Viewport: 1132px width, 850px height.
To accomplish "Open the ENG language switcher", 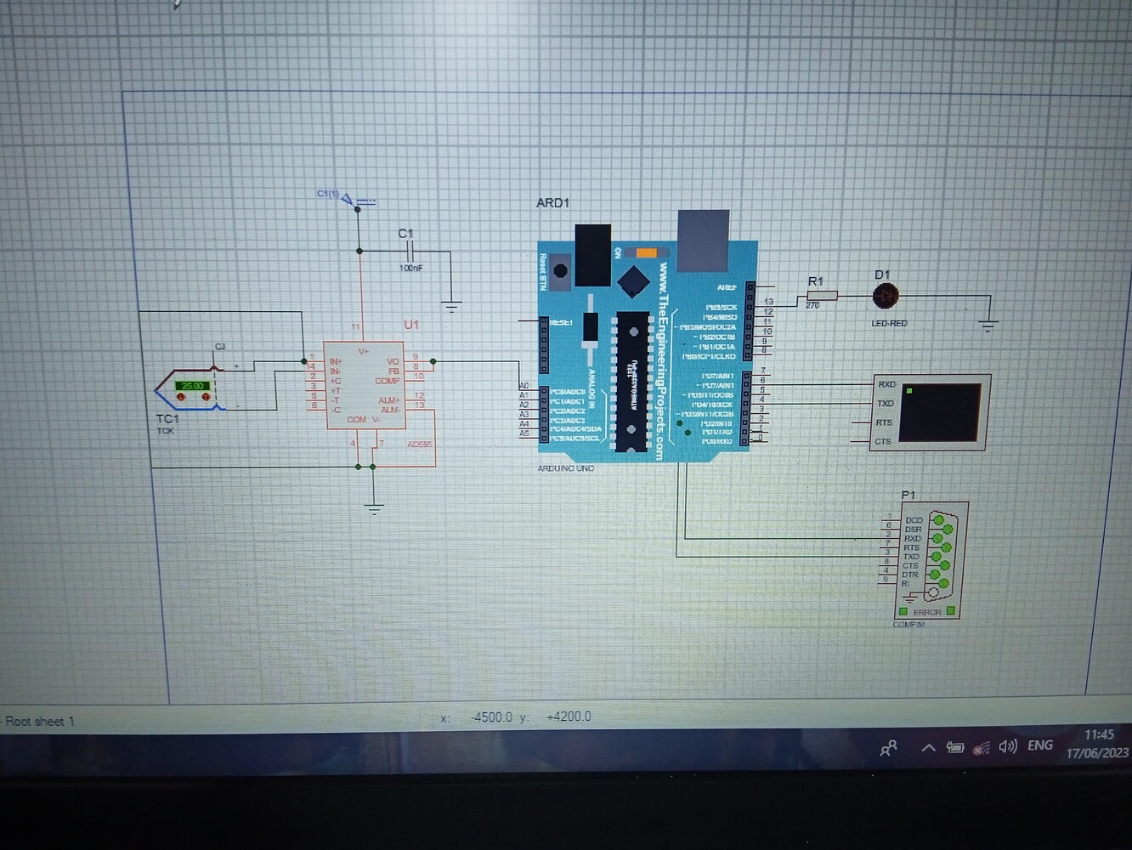I will [1039, 745].
